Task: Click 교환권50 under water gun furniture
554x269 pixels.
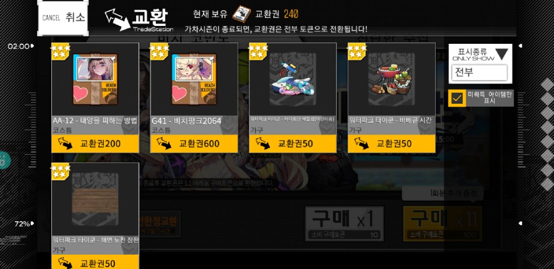Action: [293, 143]
